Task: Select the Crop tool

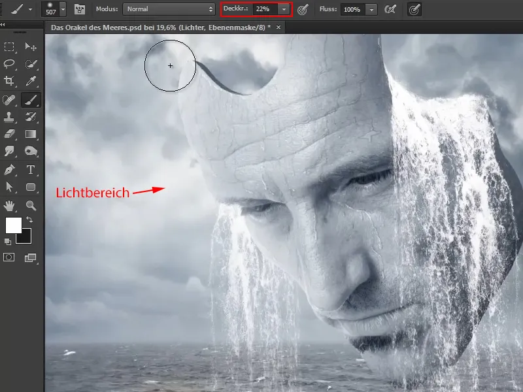Action: coord(9,80)
